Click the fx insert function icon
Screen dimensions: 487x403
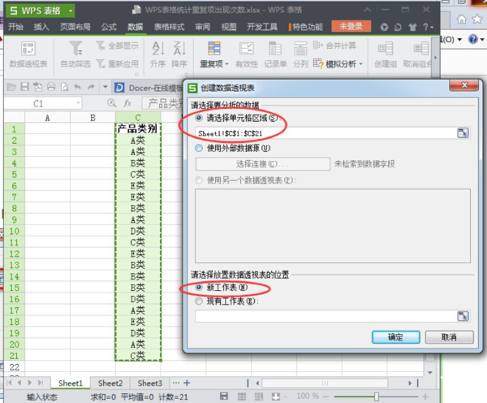[127, 103]
